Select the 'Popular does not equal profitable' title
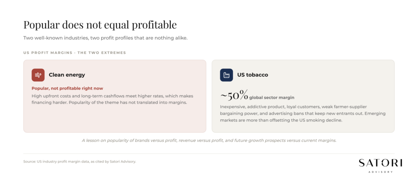The image size is (418, 178). [100, 25]
